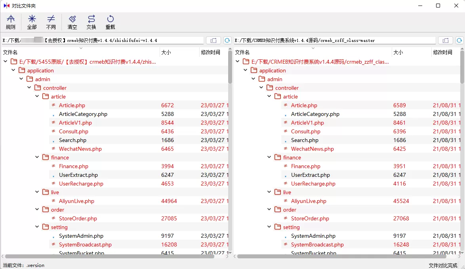Select StoreOrder.php in left pane

[x=78, y=218]
